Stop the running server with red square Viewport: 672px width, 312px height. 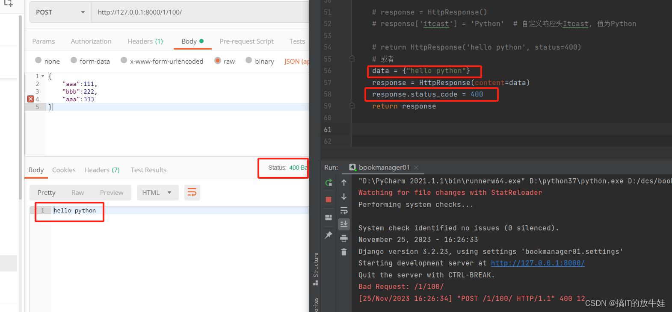click(x=329, y=200)
